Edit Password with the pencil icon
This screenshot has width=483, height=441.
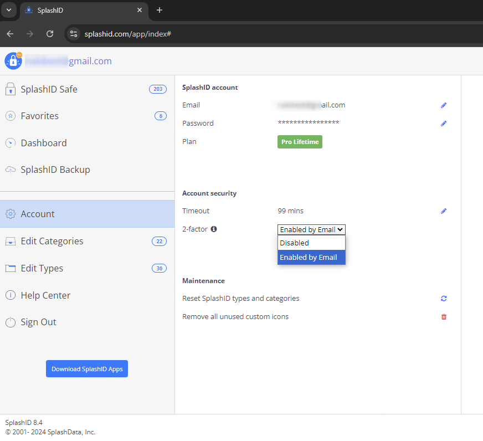coord(444,124)
